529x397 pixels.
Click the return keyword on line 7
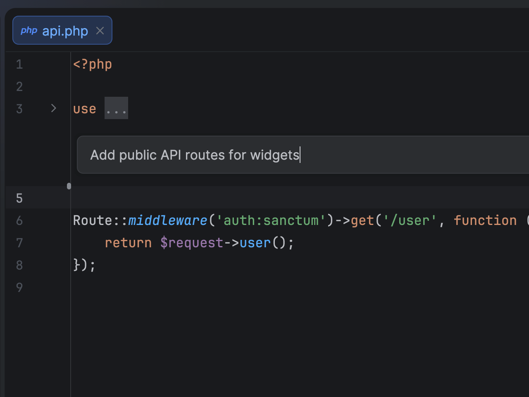[128, 243]
